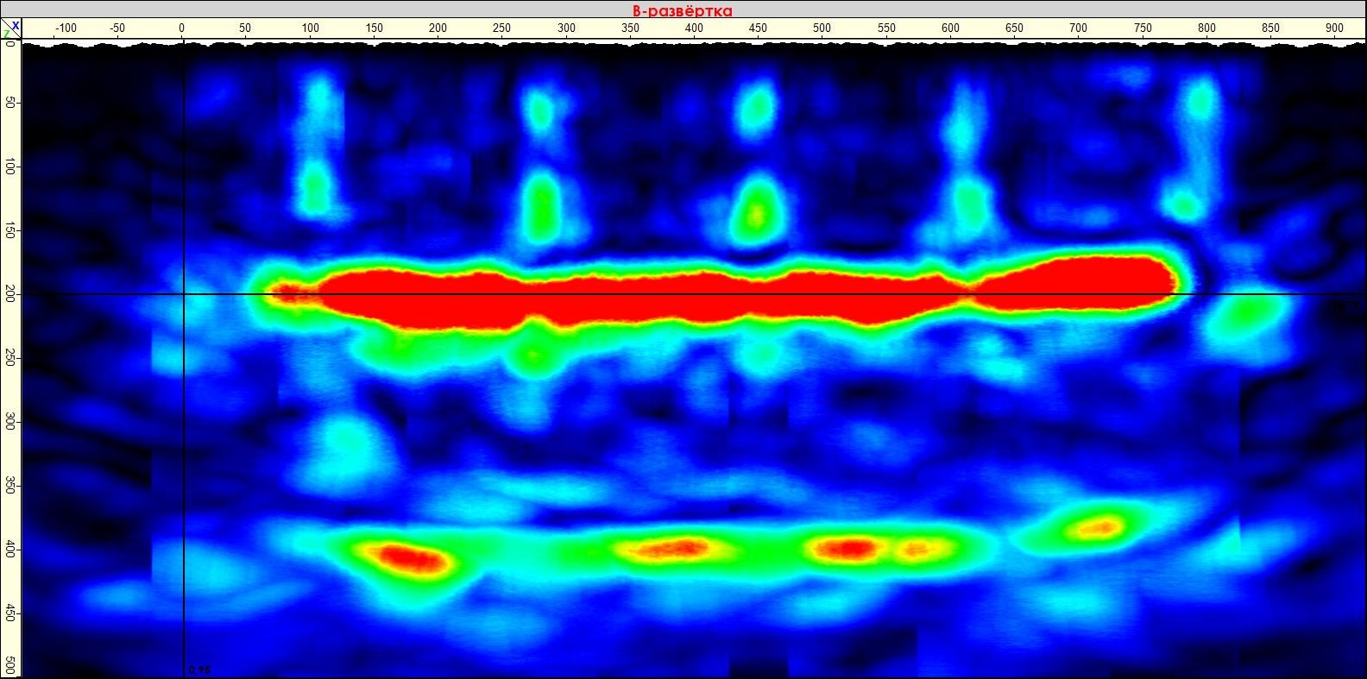Click the 50 mark on vertical Z ruler
This screenshot has width=1367, height=679.
(x=9, y=103)
